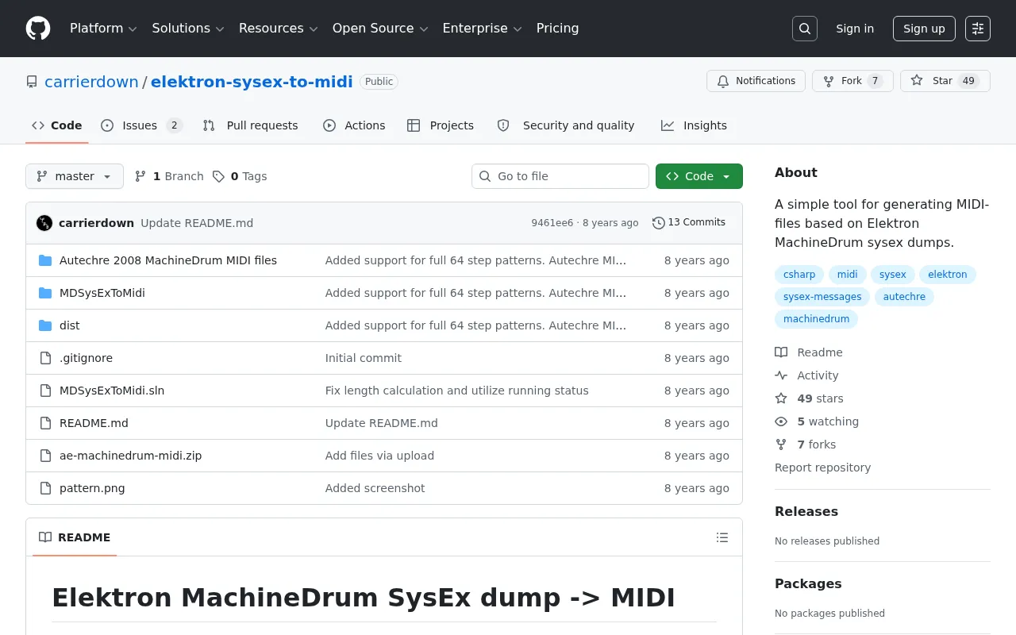Click the star icon beside 49 stars

pos(781,398)
